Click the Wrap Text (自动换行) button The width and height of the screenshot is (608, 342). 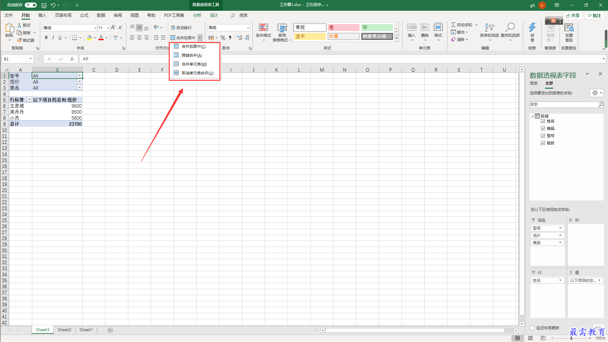181,28
